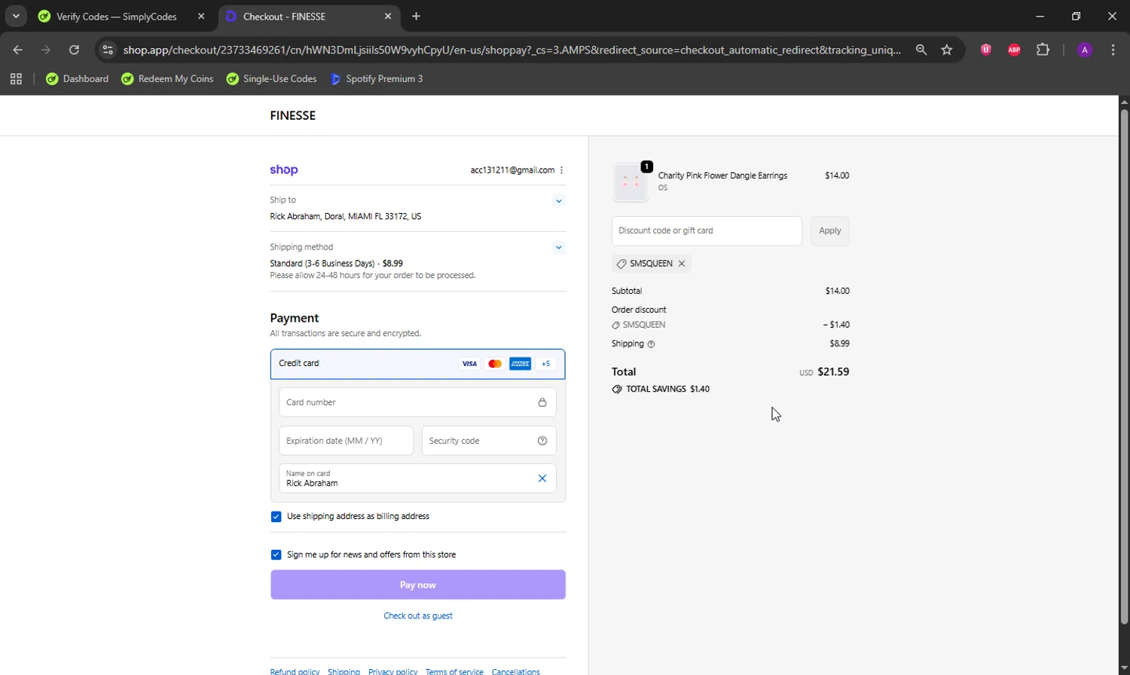Click the Name on card field
Viewport: 1130px width, 675px height.
(417, 478)
